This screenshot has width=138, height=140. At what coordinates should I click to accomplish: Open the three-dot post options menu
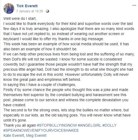tap(134, 5)
